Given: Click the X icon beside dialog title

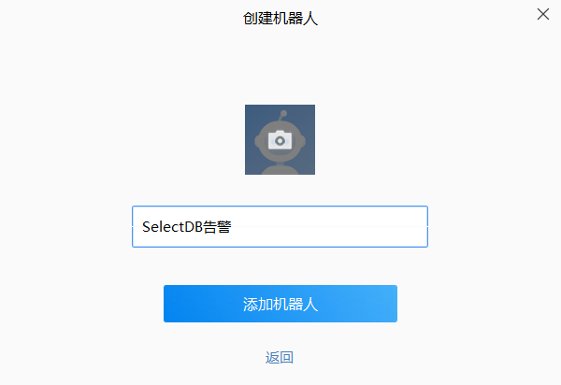Looking at the screenshot, I should click(542, 14).
